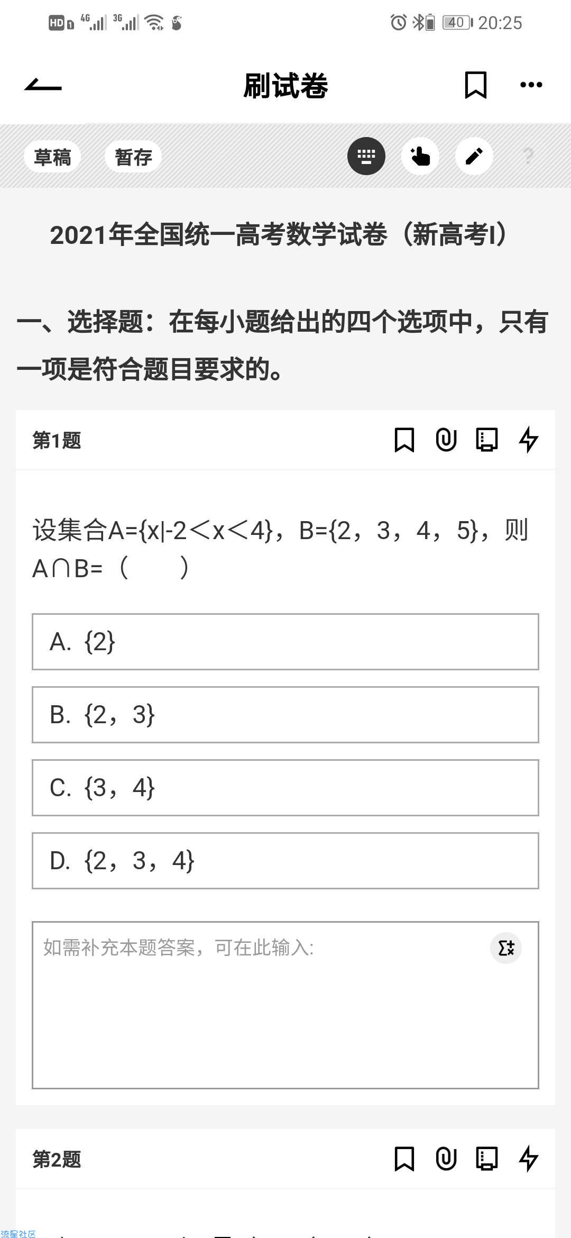Go back using the top-left arrow
Viewport: 571px width, 1238px height.
tap(43, 85)
